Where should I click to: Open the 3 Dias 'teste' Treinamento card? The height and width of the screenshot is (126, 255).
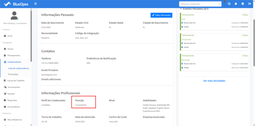coord(214,21)
